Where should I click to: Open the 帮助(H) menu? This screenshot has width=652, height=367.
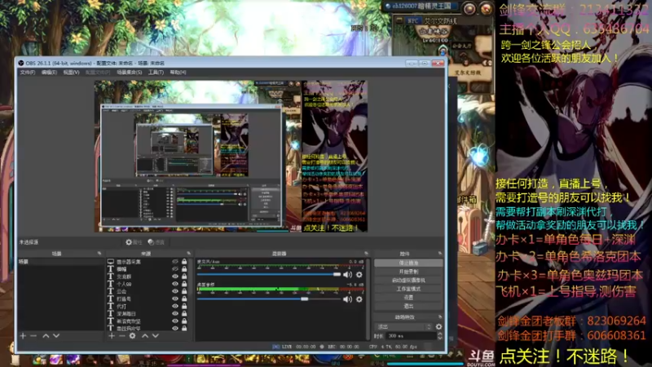tap(178, 73)
